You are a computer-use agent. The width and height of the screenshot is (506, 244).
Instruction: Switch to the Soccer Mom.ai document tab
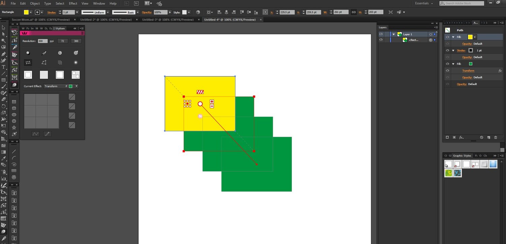point(40,20)
